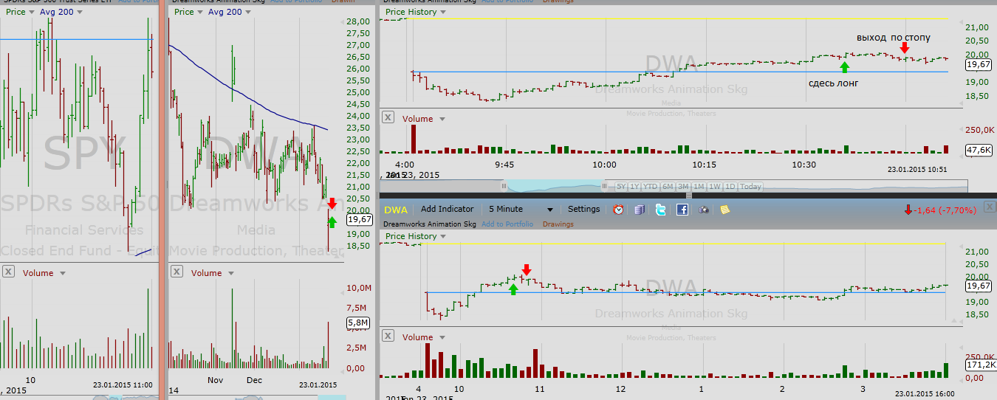This screenshot has height=400, width=997.
Task: Select the 1Y time range
Action: coord(634,187)
